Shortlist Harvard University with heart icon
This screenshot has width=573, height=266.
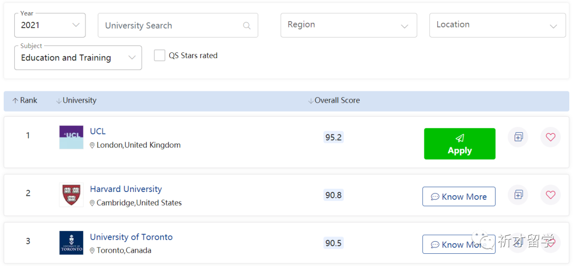point(550,195)
